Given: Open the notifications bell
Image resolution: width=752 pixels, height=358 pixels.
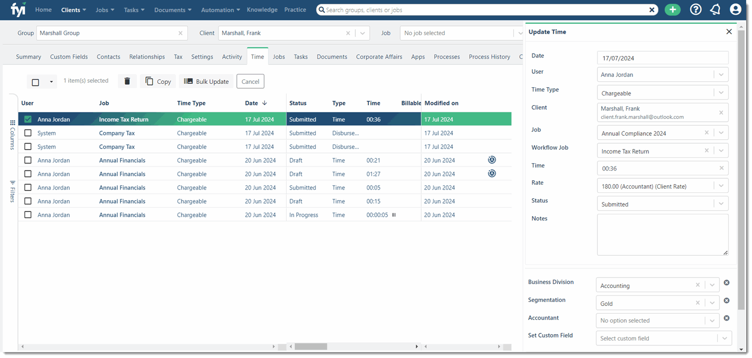Looking at the screenshot, I should (x=715, y=10).
